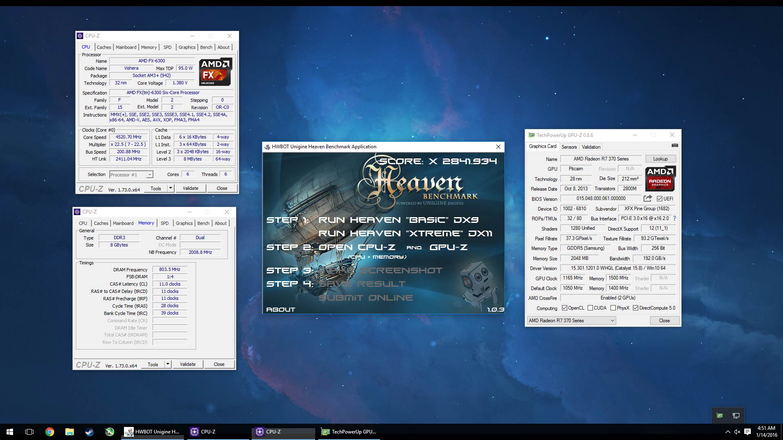Click ABOUT in the Heaven window
The width and height of the screenshot is (783, 440).
[x=281, y=310]
